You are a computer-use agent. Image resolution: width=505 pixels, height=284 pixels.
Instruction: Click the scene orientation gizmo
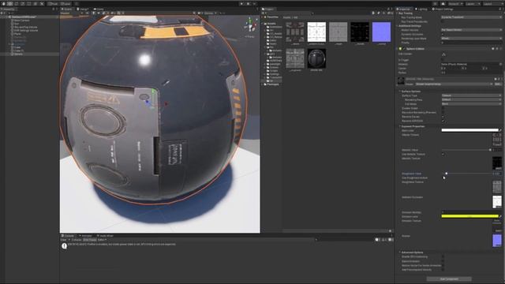pyautogui.click(x=251, y=25)
